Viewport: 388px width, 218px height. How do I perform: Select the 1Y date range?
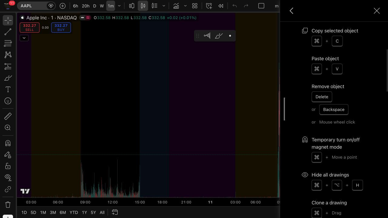pos(84,213)
